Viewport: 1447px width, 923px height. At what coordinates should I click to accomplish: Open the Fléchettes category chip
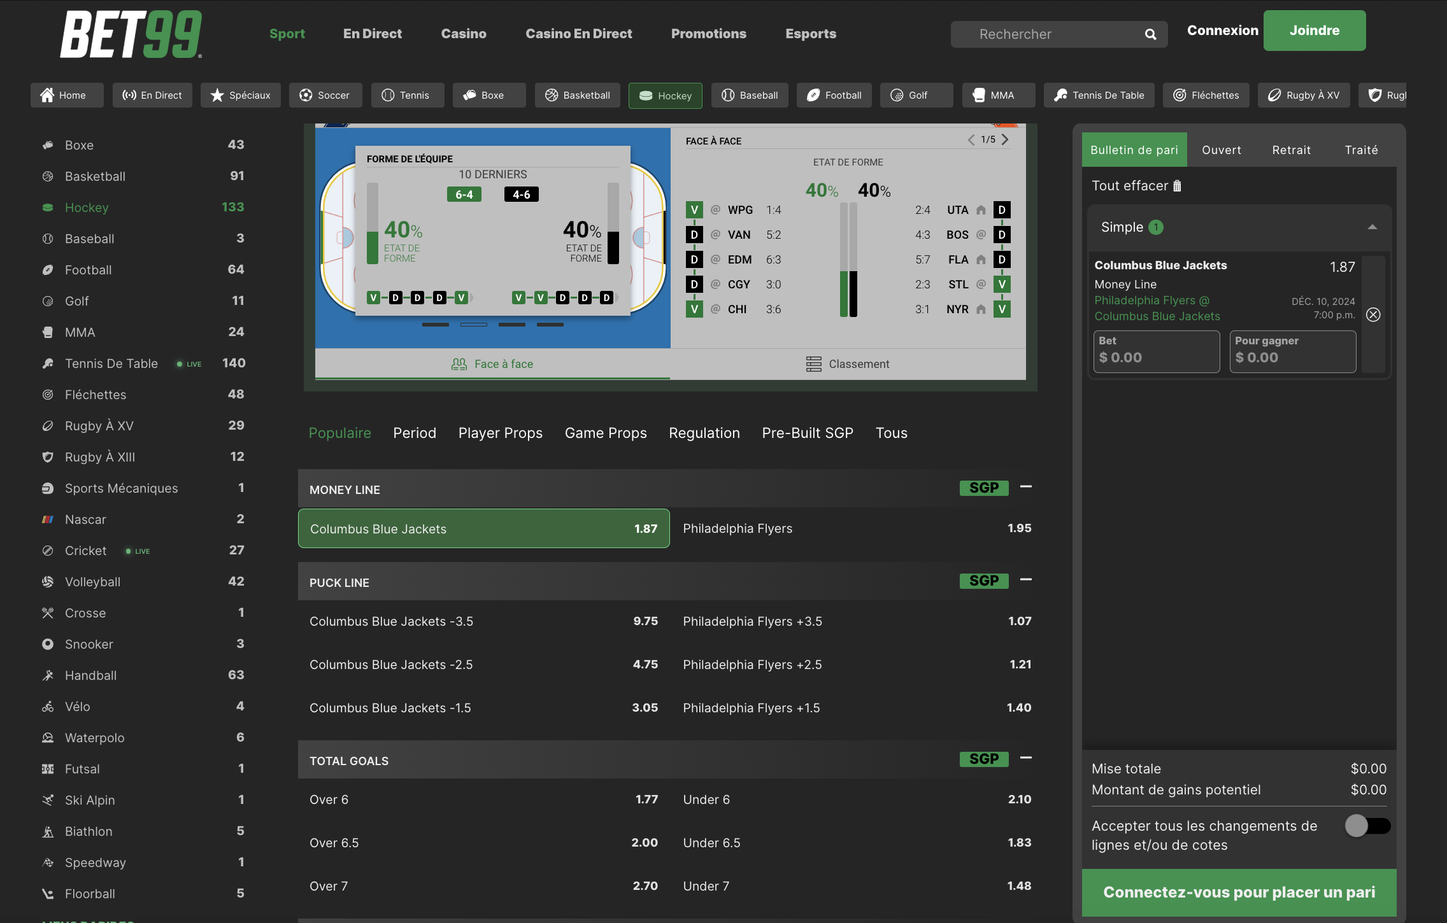click(1206, 95)
